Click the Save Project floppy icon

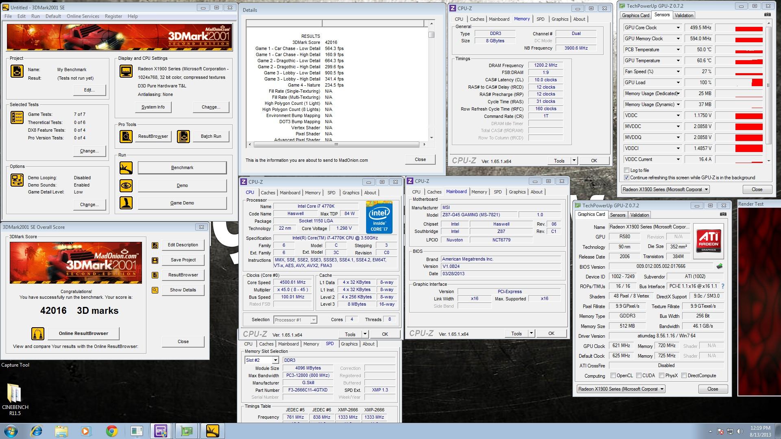click(155, 261)
